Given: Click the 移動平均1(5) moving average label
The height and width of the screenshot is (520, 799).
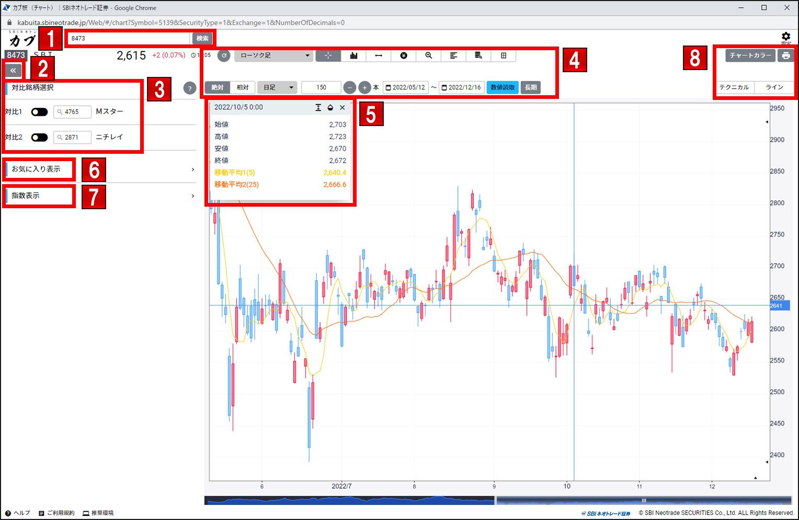Looking at the screenshot, I should pos(235,173).
